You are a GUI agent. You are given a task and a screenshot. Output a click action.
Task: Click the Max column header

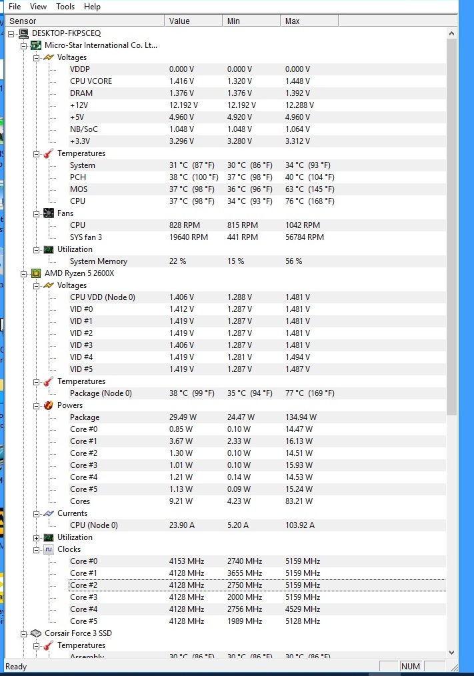click(309, 21)
